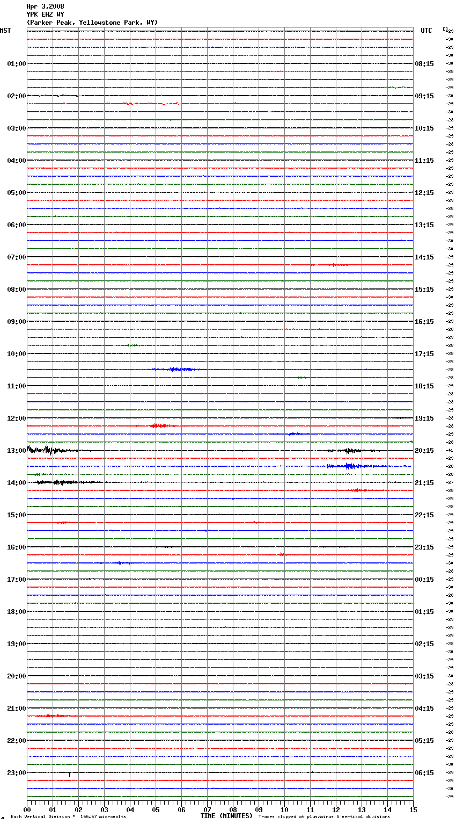Select the '09:00' MST hour label
This screenshot has height=824, width=456.
17,322
